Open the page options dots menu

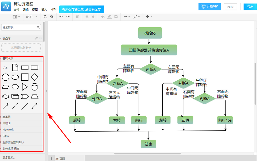click(51, 158)
